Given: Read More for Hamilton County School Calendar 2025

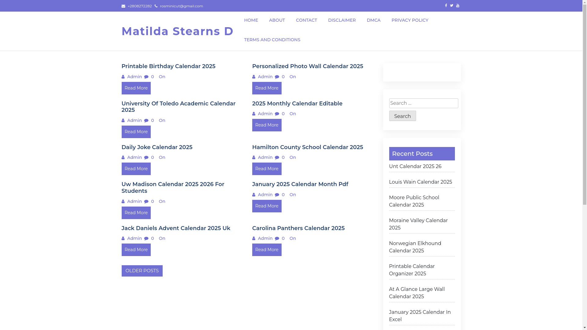Looking at the screenshot, I should (267, 169).
